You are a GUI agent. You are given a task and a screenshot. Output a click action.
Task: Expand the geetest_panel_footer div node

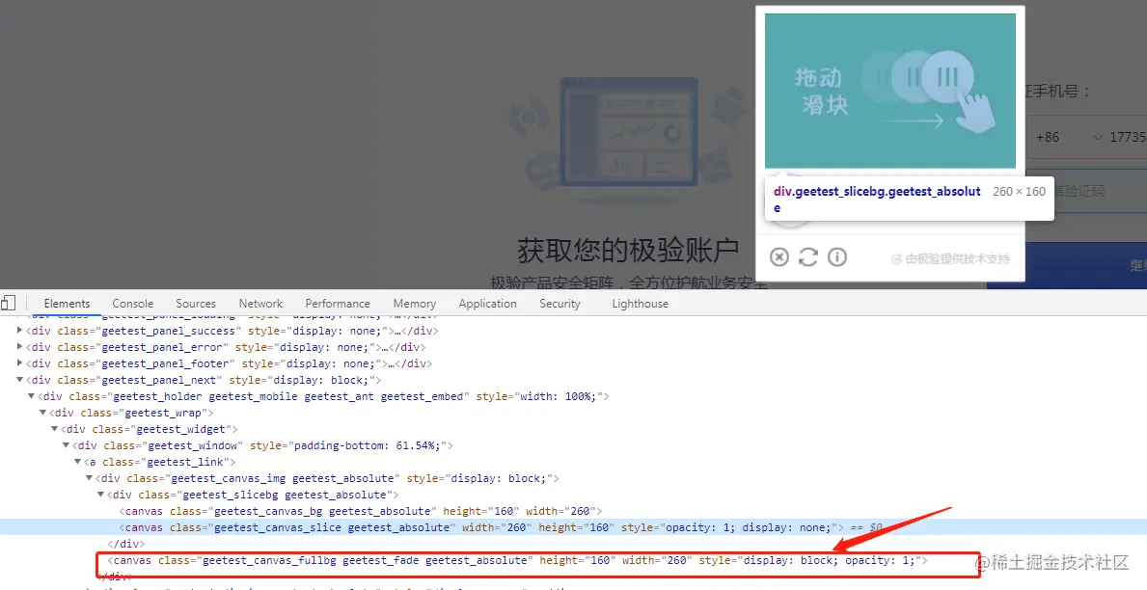18,363
